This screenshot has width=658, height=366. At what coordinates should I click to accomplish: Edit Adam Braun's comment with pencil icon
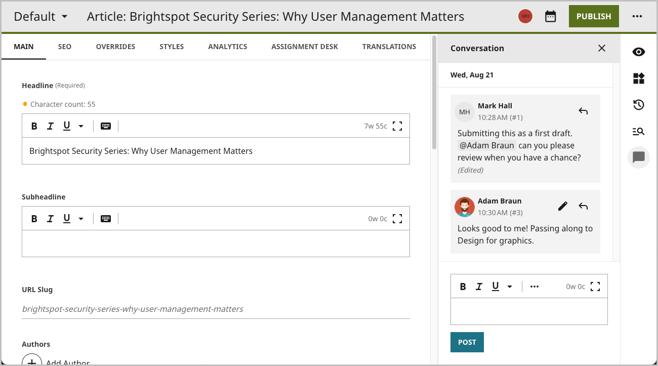pyautogui.click(x=563, y=206)
